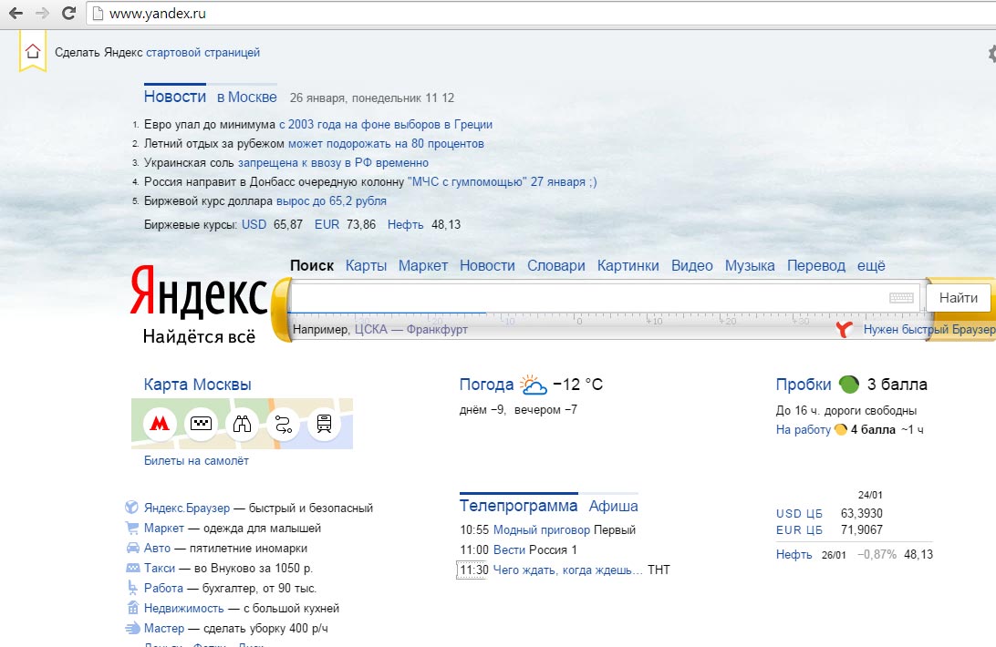Click the route icon on Moscow map
Viewport: 996px width, 647px height.
pyautogui.click(x=284, y=423)
